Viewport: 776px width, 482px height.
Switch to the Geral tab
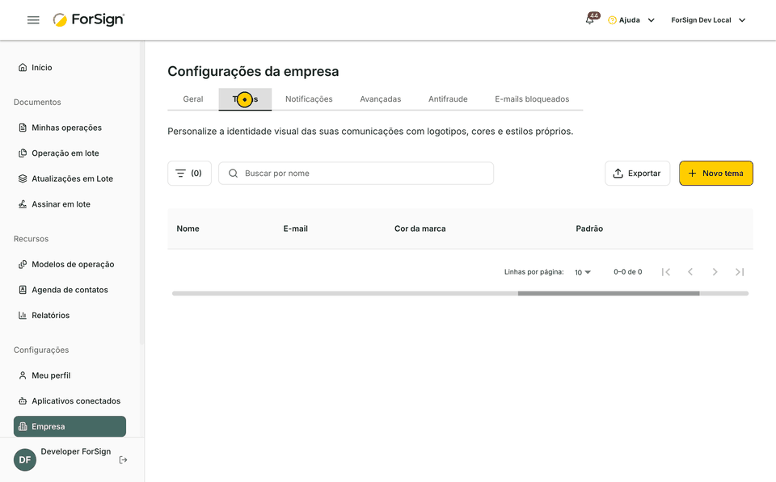(193, 99)
